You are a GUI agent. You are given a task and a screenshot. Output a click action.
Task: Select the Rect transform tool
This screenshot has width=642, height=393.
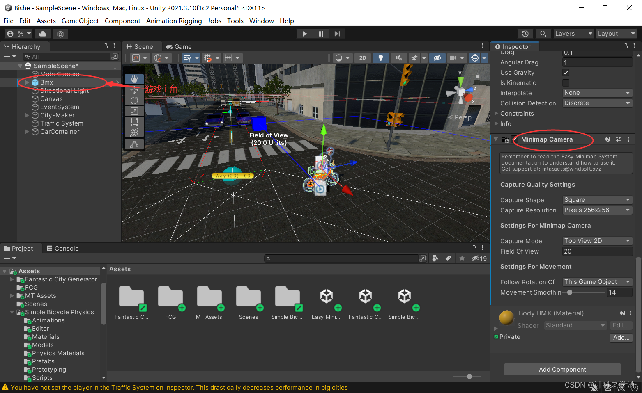click(x=134, y=121)
